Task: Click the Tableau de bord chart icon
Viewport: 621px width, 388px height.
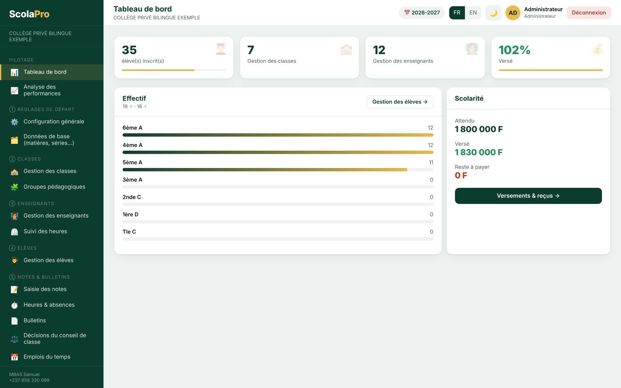Action: click(14, 72)
